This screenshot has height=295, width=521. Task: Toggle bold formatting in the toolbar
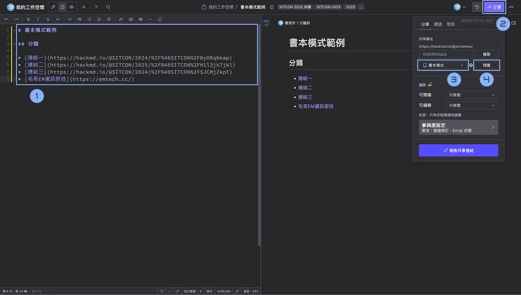tap(28, 19)
